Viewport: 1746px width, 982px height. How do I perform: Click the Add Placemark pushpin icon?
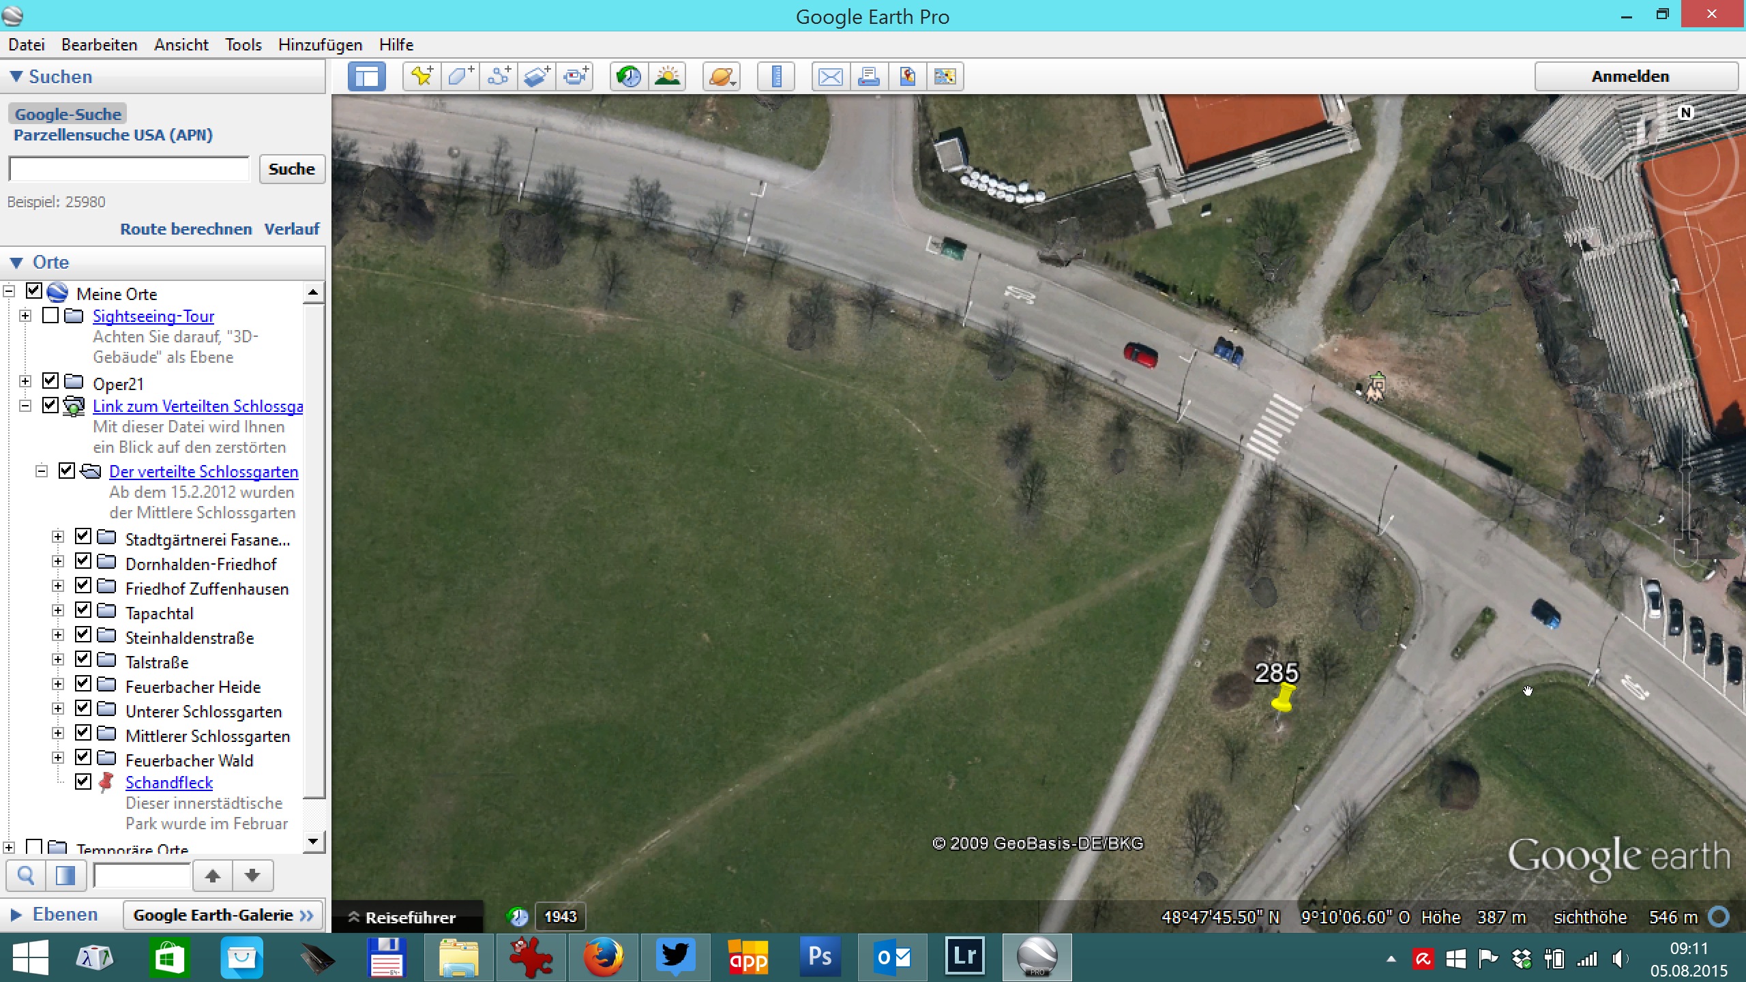click(421, 76)
